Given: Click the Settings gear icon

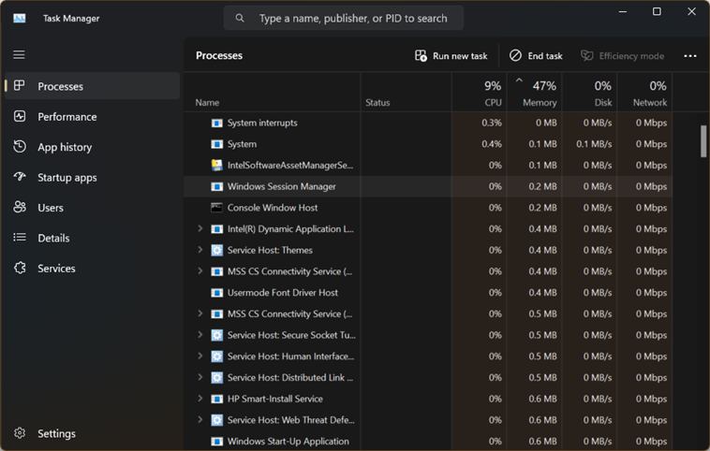Looking at the screenshot, I should [20, 433].
